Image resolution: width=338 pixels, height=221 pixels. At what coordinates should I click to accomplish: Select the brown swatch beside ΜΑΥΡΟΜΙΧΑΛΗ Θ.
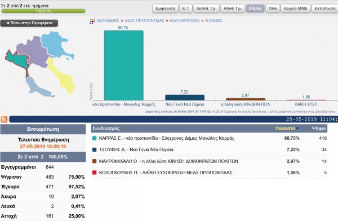coord(94,161)
